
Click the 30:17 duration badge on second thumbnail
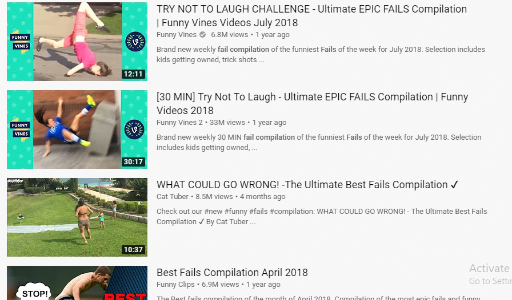click(133, 162)
